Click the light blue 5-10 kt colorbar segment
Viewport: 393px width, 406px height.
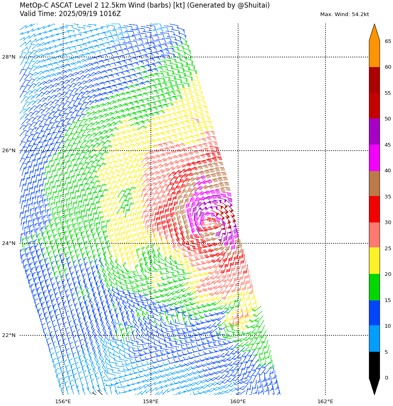pos(374,339)
